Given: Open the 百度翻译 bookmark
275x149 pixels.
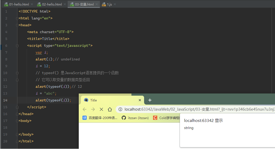Looking at the screenshot, I should (100, 118).
